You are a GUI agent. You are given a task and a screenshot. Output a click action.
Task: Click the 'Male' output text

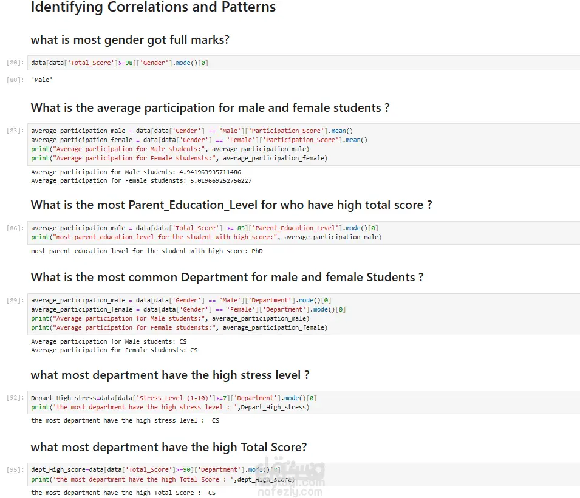pos(42,80)
